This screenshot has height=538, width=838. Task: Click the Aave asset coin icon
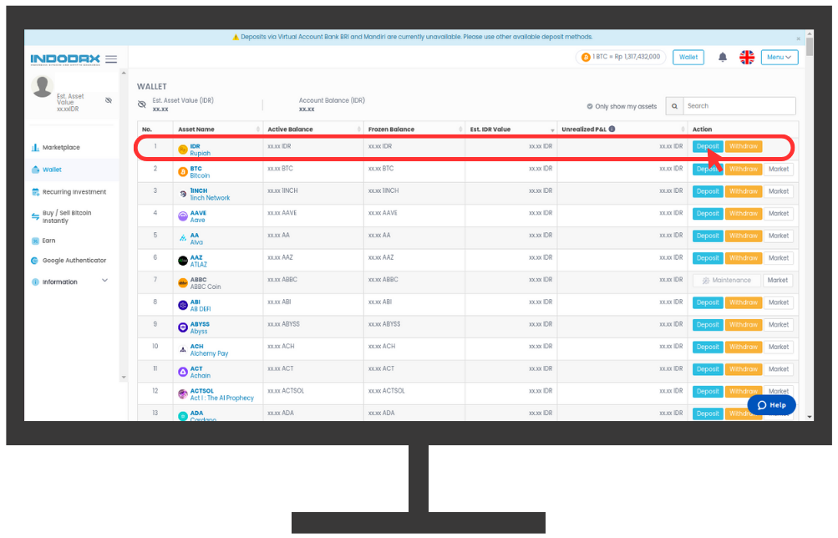tap(183, 216)
